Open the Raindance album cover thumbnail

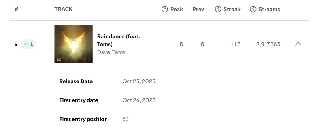click(x=73, y=44)
